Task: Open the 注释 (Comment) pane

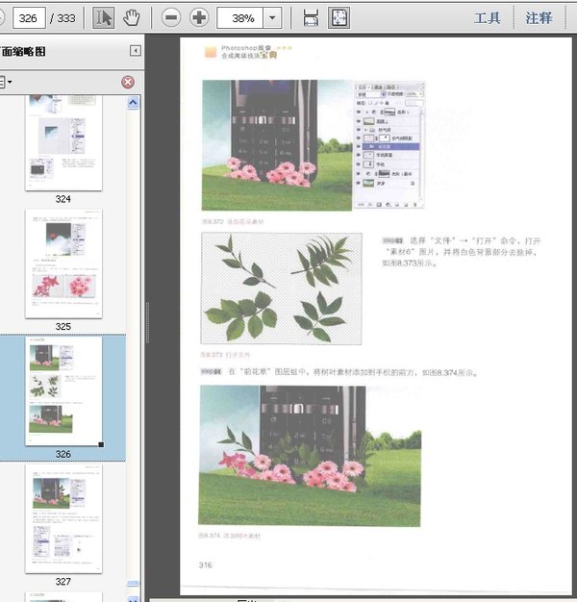Action: [539, 17]
